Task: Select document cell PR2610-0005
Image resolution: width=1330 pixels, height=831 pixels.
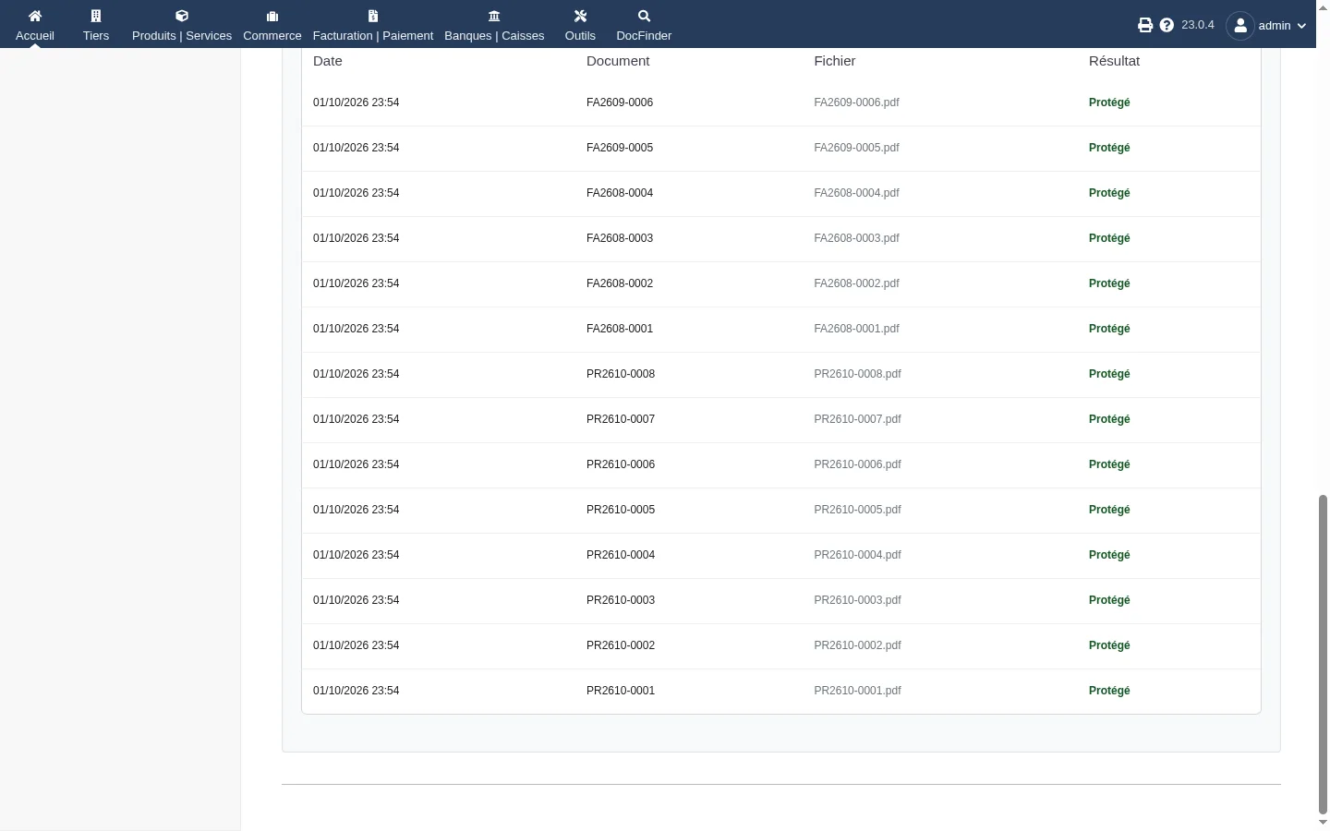Action: [x=621, y=510]
